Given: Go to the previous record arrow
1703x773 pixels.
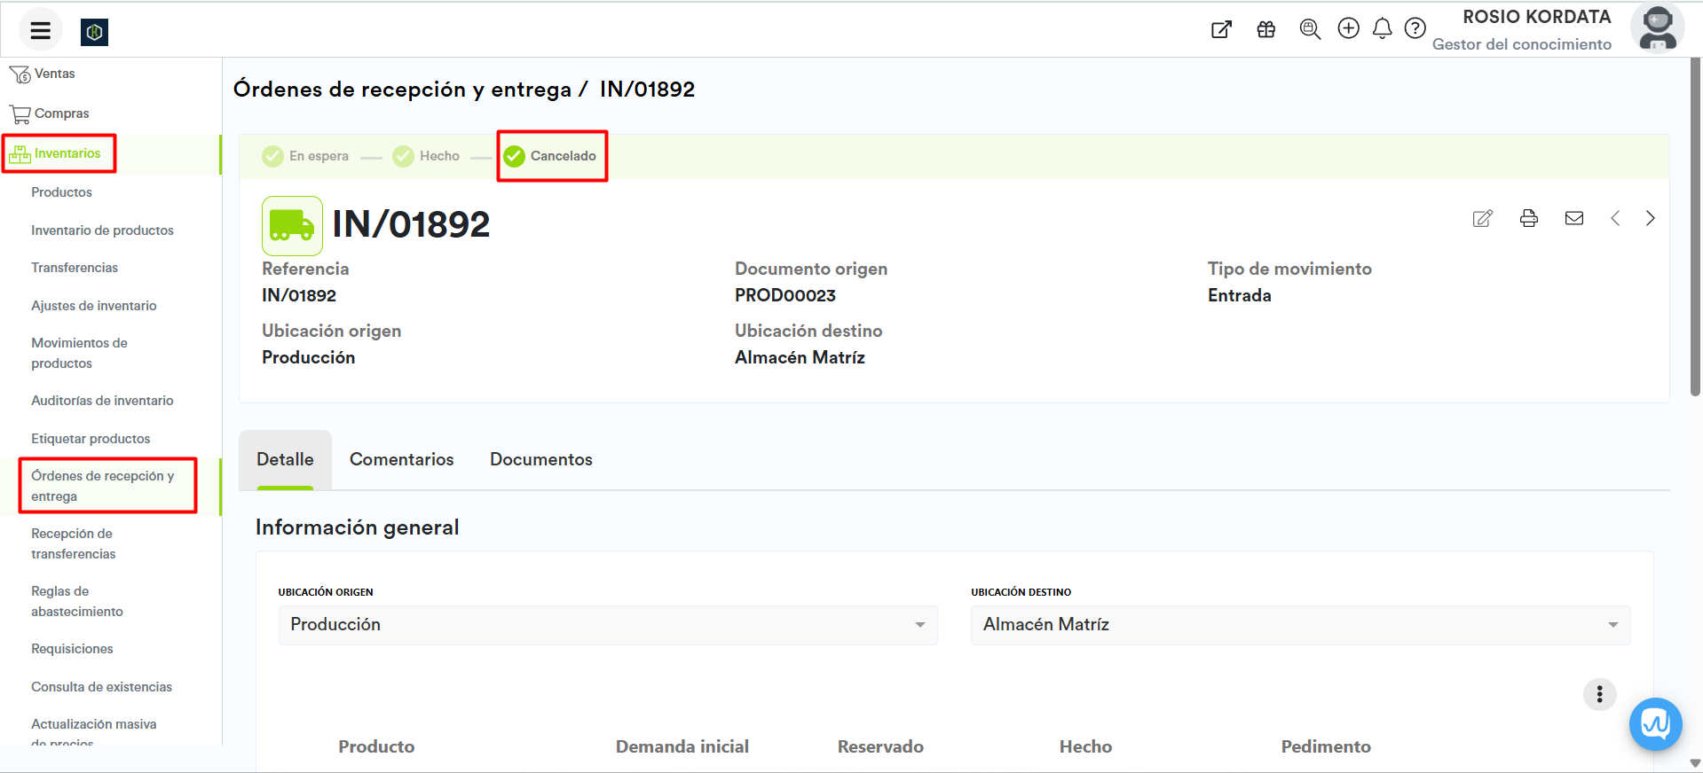Looking at the screenshot, I should [1615, 218].
